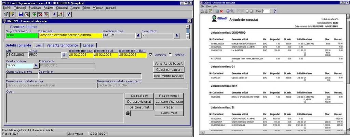350x137 pixels.
Task: Zoom out of the report with the magnifier icon
Action: tap(232, 11)
